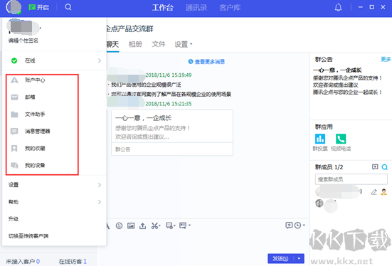Switch to the 文件 tab in group chat
The width and height of the screenshot is (392, 266).
click(159, 44)
